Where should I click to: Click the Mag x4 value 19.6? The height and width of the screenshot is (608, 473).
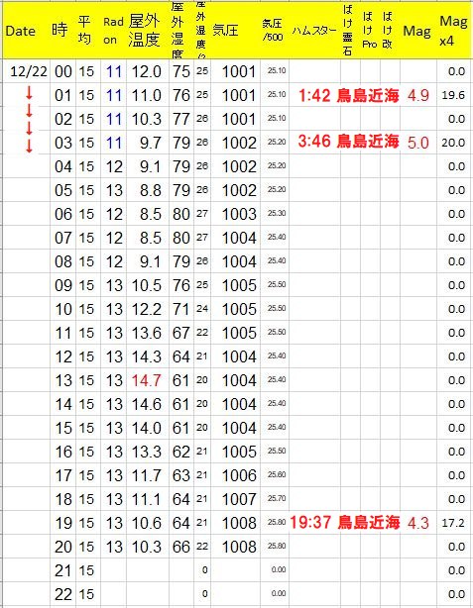453,95
